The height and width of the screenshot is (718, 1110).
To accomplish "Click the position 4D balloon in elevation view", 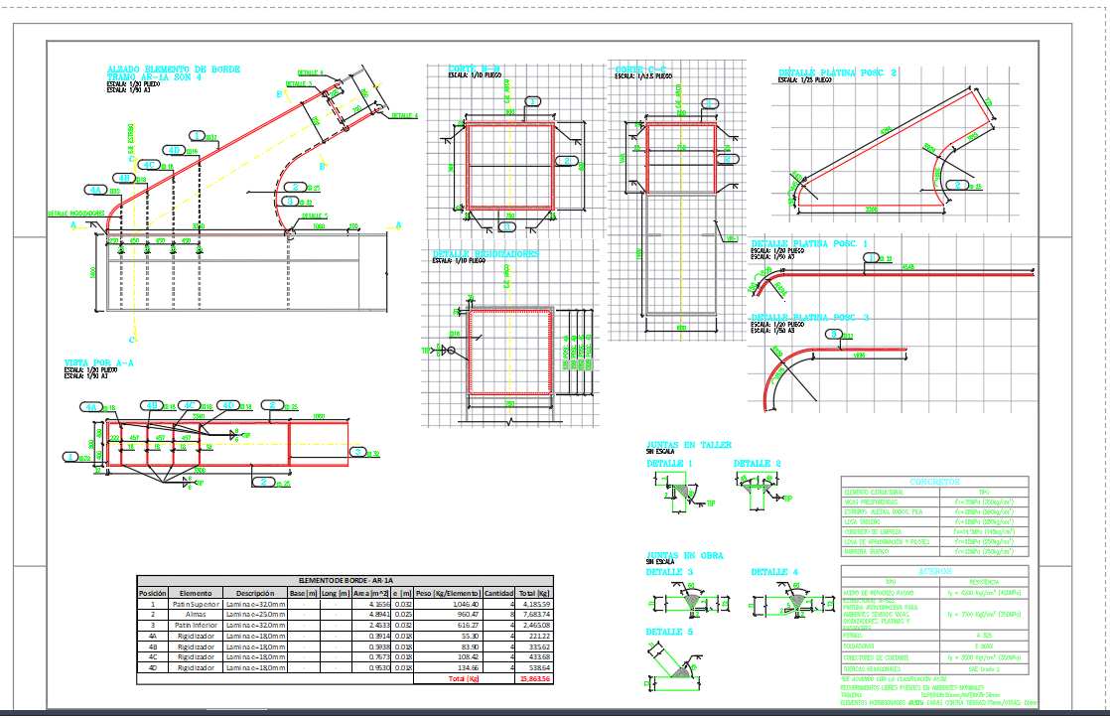I will [x=177, y=150].
